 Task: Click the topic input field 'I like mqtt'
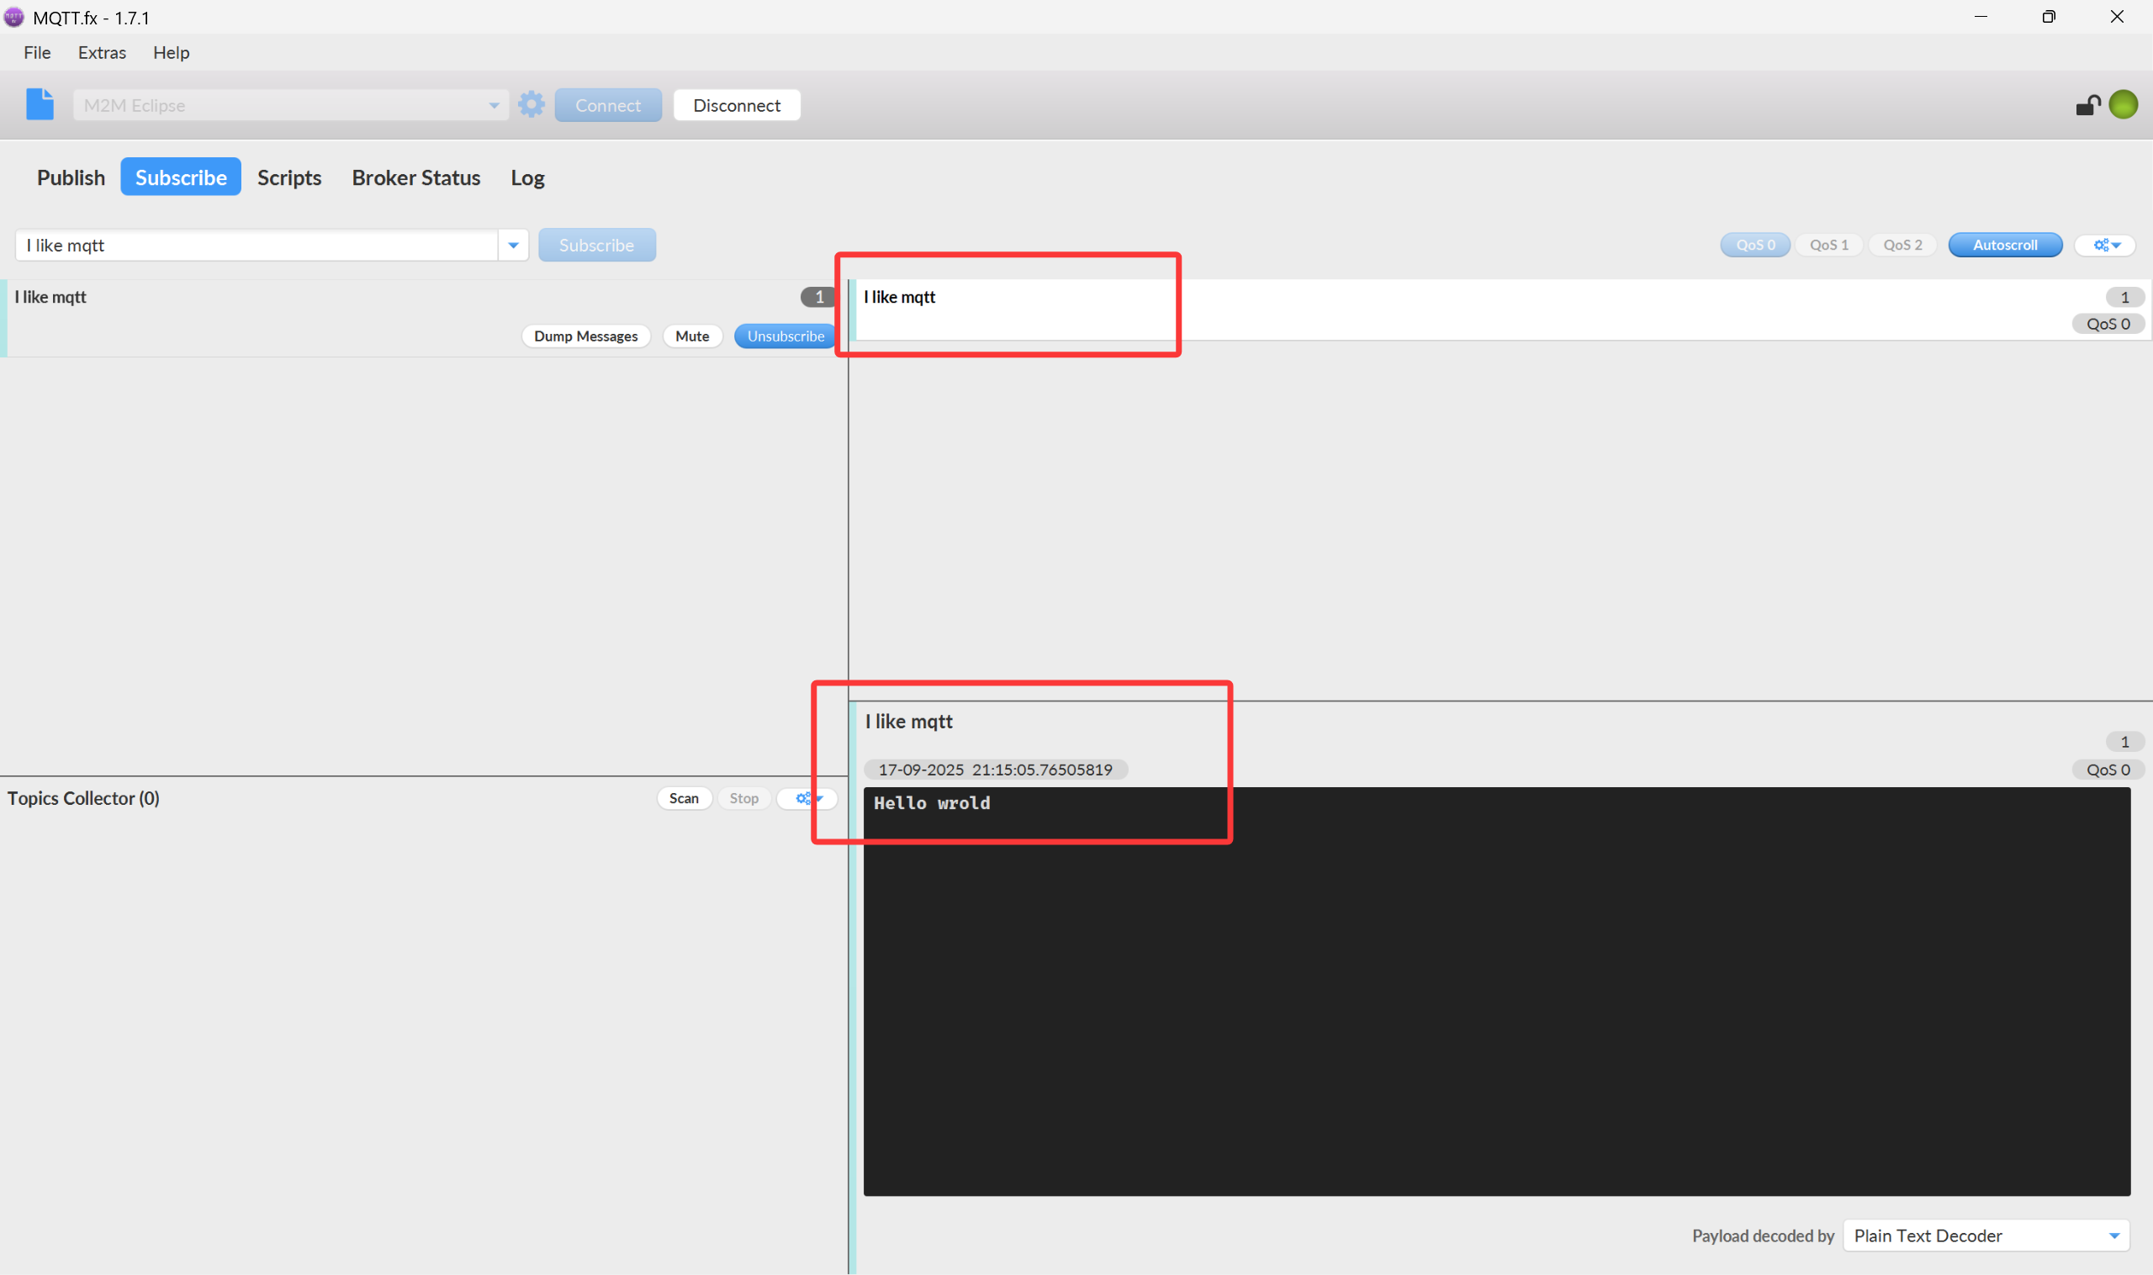point(257,245)
